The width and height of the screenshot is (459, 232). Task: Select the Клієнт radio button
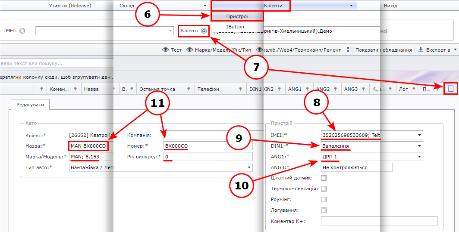204,31
